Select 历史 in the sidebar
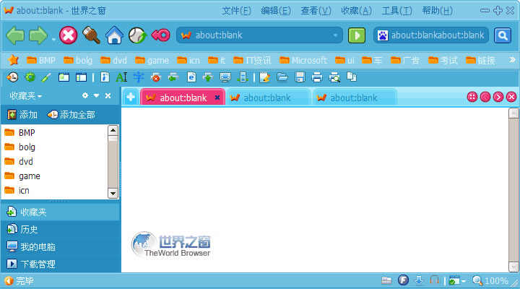The image size is (520, 289). click(60, 229)
